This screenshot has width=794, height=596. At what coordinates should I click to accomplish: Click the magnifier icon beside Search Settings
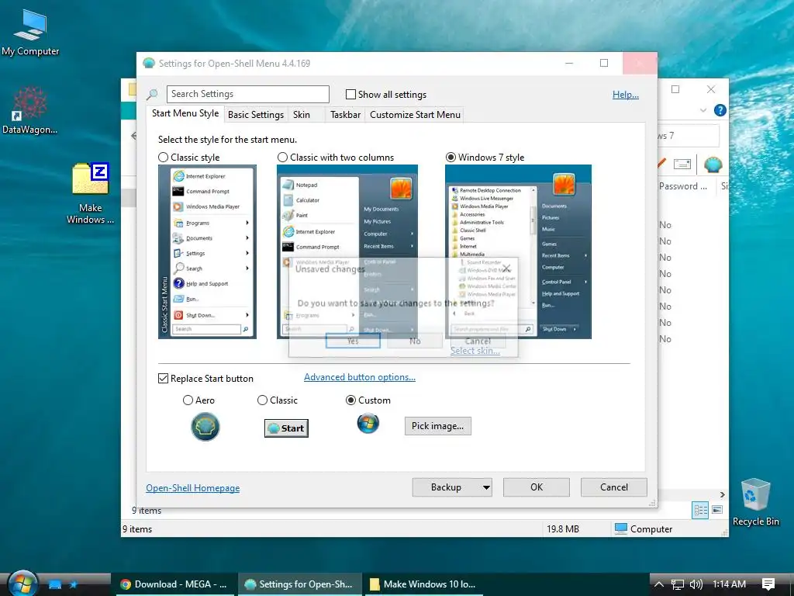(152, 94)
